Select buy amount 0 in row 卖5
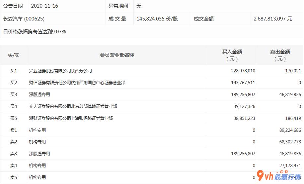 click(x=254, y=177)
